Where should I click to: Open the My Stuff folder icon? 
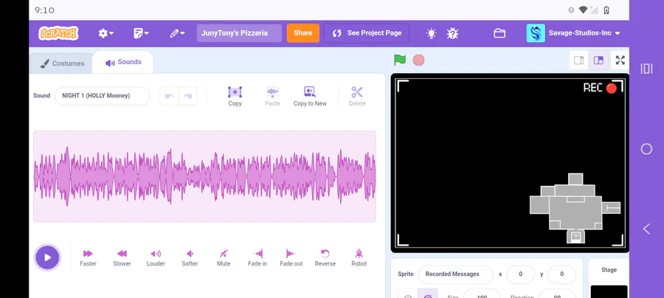click(x=499, y=33)
